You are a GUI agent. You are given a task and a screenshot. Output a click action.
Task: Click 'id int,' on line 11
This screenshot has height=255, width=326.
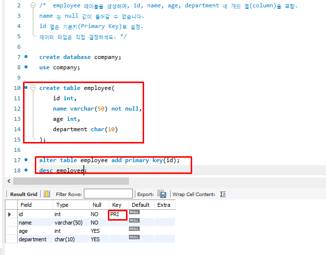tap(65, 98)
